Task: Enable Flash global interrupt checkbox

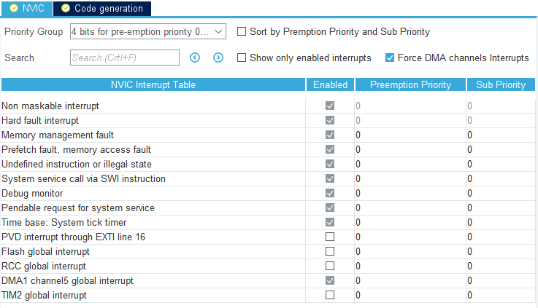Action: tap(330, 251)
